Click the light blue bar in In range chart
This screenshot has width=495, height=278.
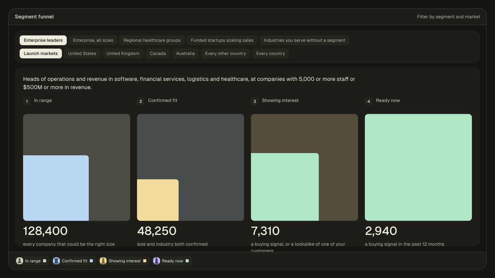coord(56,188)
